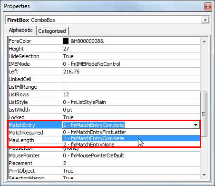Screen dimensions: 215x186
Task: Collapse the MatchEntry dropdown arrow
Action: (x=195, y=125)
